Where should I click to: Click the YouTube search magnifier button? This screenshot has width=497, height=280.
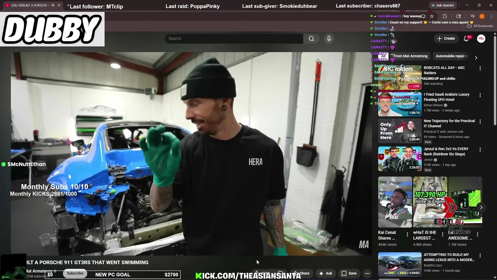click(x=311, y=38)
